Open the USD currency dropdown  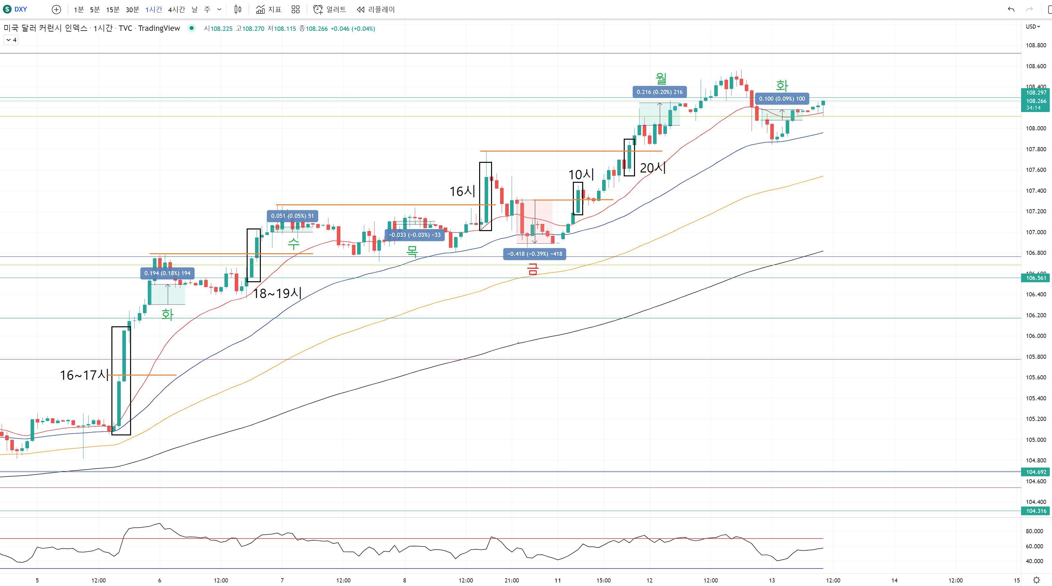coord(1033,26)
